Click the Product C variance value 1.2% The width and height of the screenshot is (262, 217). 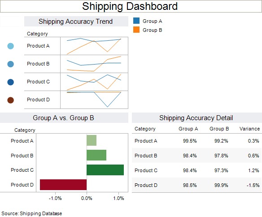[253, 170]
